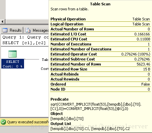
Task: Click the horizontal scrollbar track
Action: (x=27, y=21)
